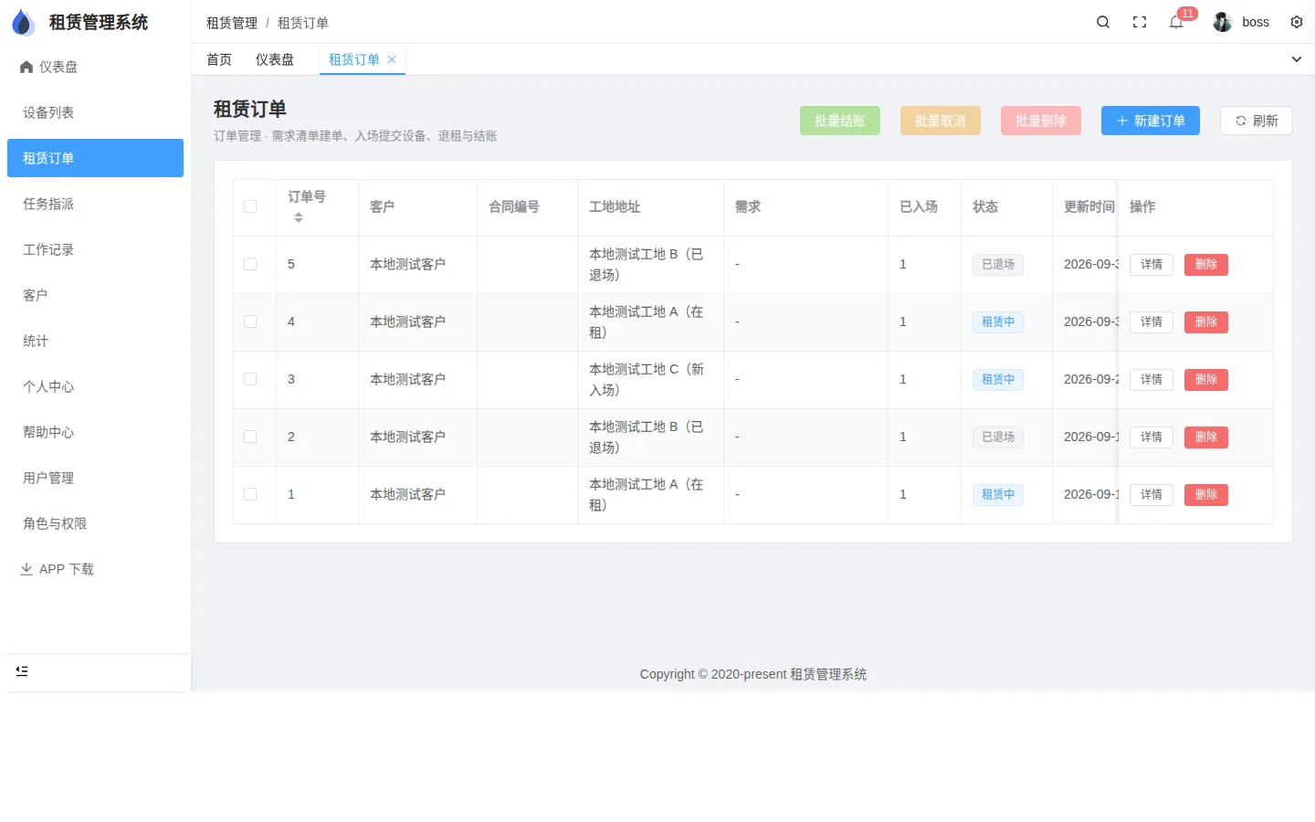1315x822 pixels.
Task: Toggle fullscreen mode icon
Action: click(1140, 22)
